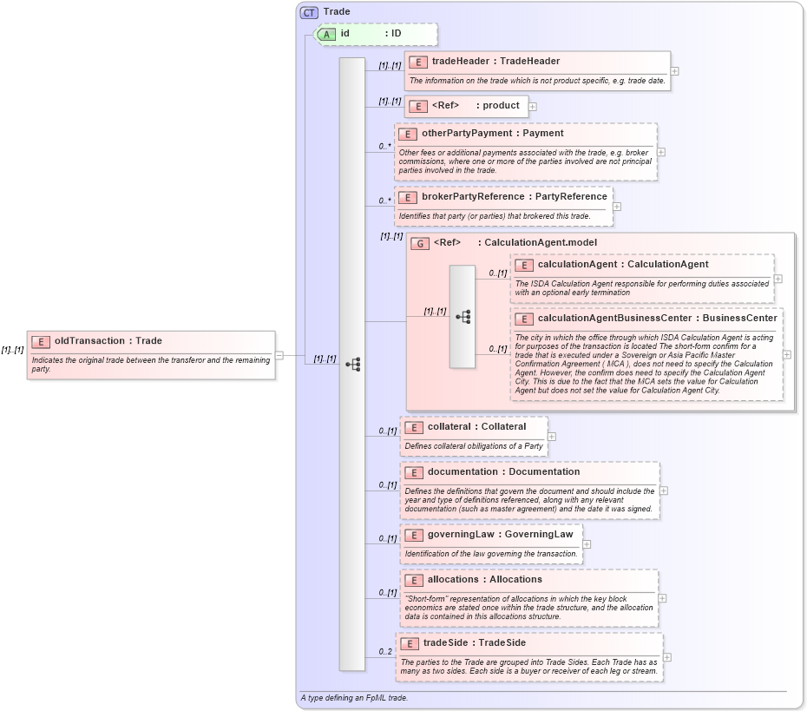This screenshot has height=711, width=807.
Task: Click the E icon on the product <Ref> element
Action: click(417, 106)
